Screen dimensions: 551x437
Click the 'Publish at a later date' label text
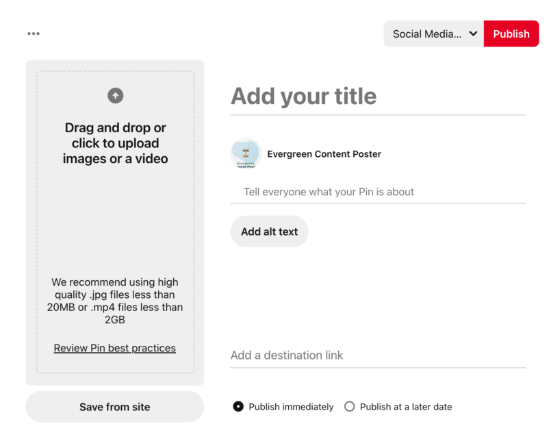click(406, 407)
